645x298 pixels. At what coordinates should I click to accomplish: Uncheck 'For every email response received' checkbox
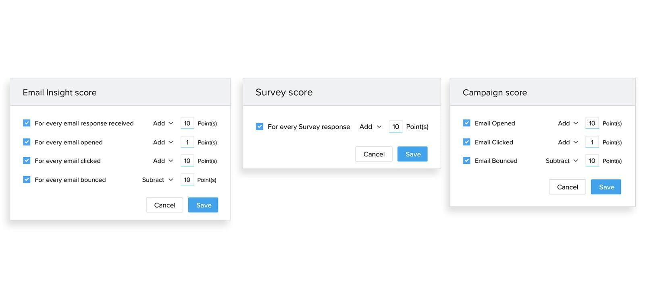pyautogui.click(x=27, y=123)
